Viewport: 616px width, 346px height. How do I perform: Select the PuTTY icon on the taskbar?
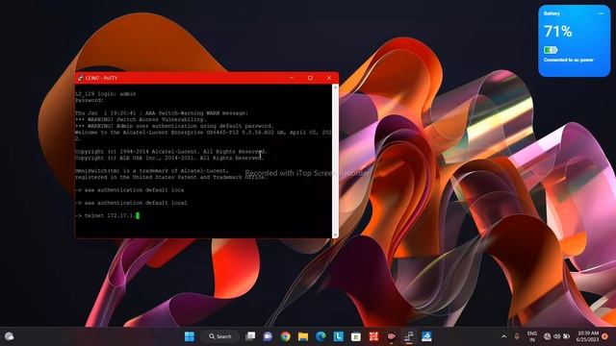click(x=409, y=336)
